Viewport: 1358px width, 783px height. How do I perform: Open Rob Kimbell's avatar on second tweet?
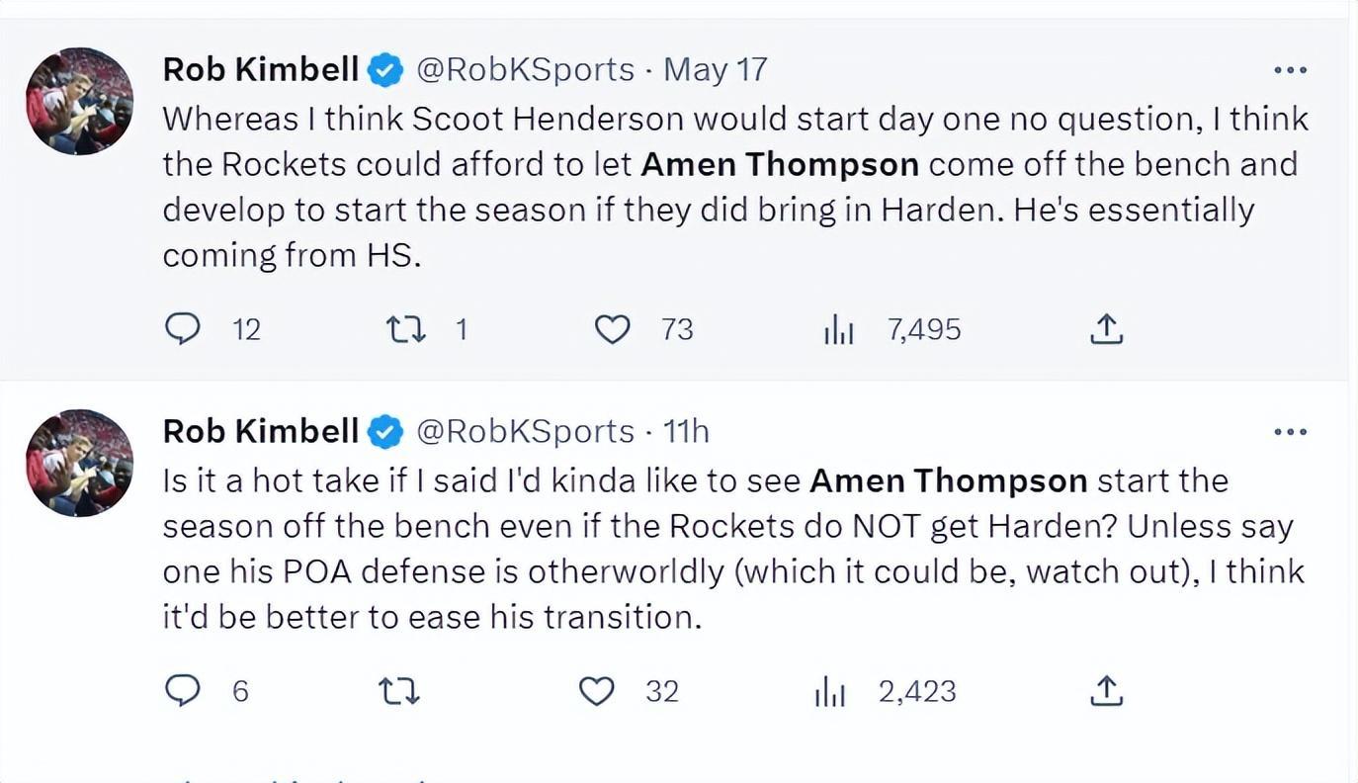79,463
